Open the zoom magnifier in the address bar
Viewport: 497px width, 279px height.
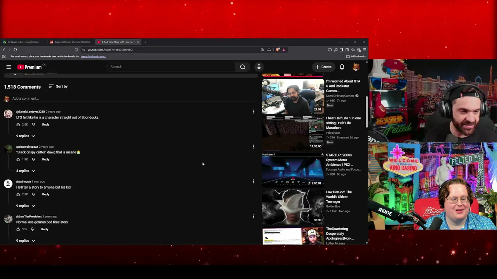coord(262,50)
